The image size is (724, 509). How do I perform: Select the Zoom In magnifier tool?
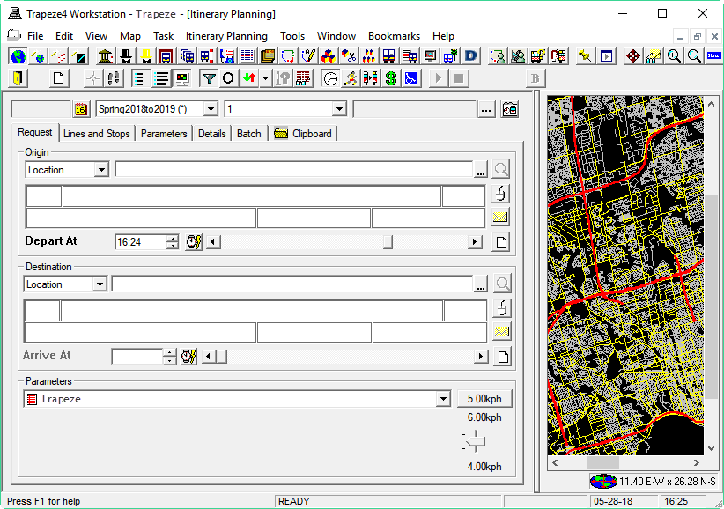(672, 55)
